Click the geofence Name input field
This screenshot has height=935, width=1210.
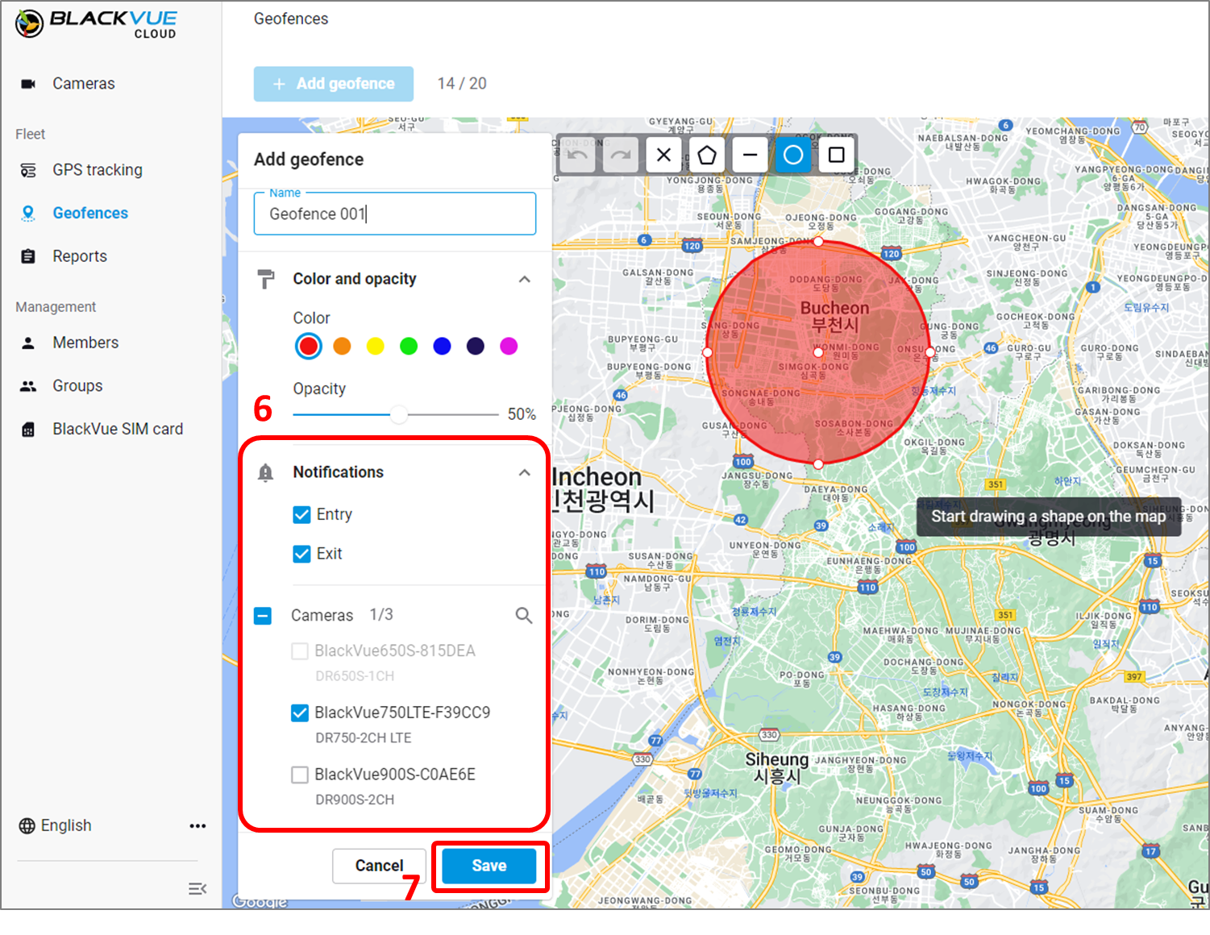click(x=395, y=214)
